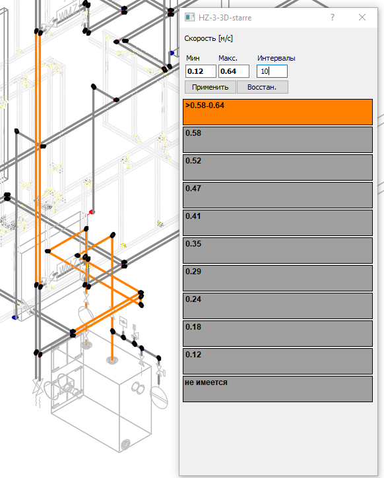Select the не имеется color band
The width and height of the screenshot is (384, 478).
(x=278, y=389)
